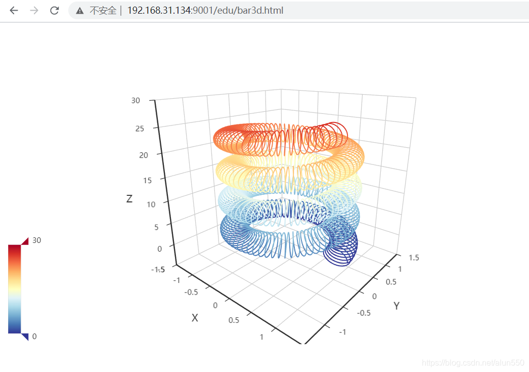Click the Z axis tick label 25

140,129
